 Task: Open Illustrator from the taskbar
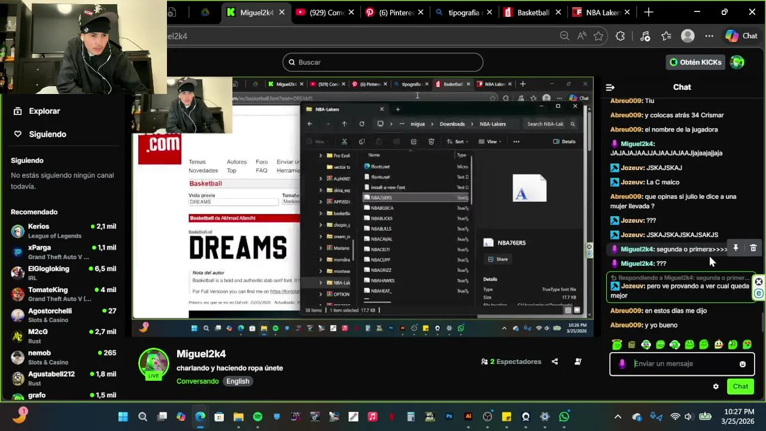tap(468, 417)
